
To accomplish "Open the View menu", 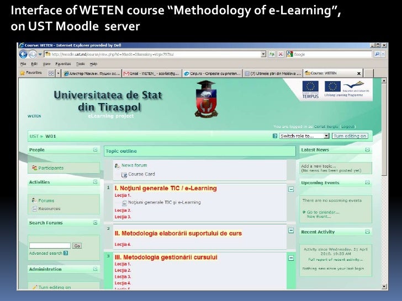I will (x=46, y=64).
